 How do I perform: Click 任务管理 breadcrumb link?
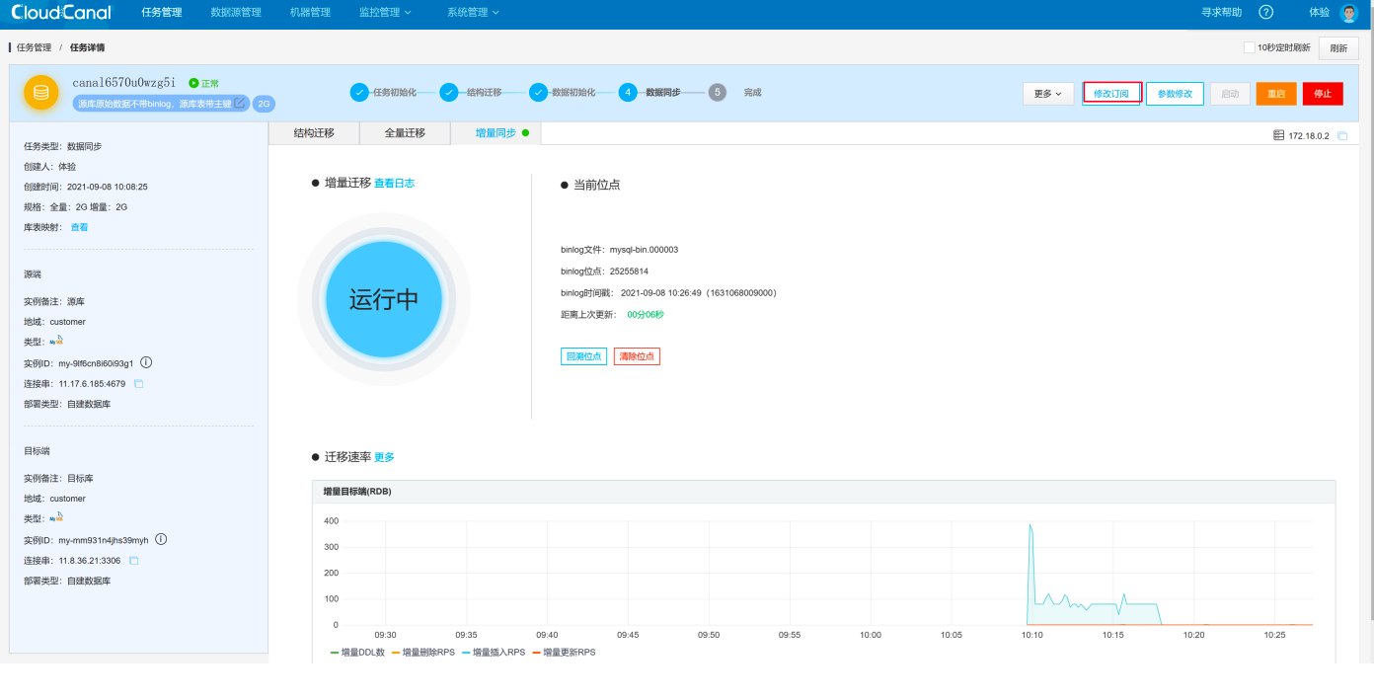click(x=34, y=47)
